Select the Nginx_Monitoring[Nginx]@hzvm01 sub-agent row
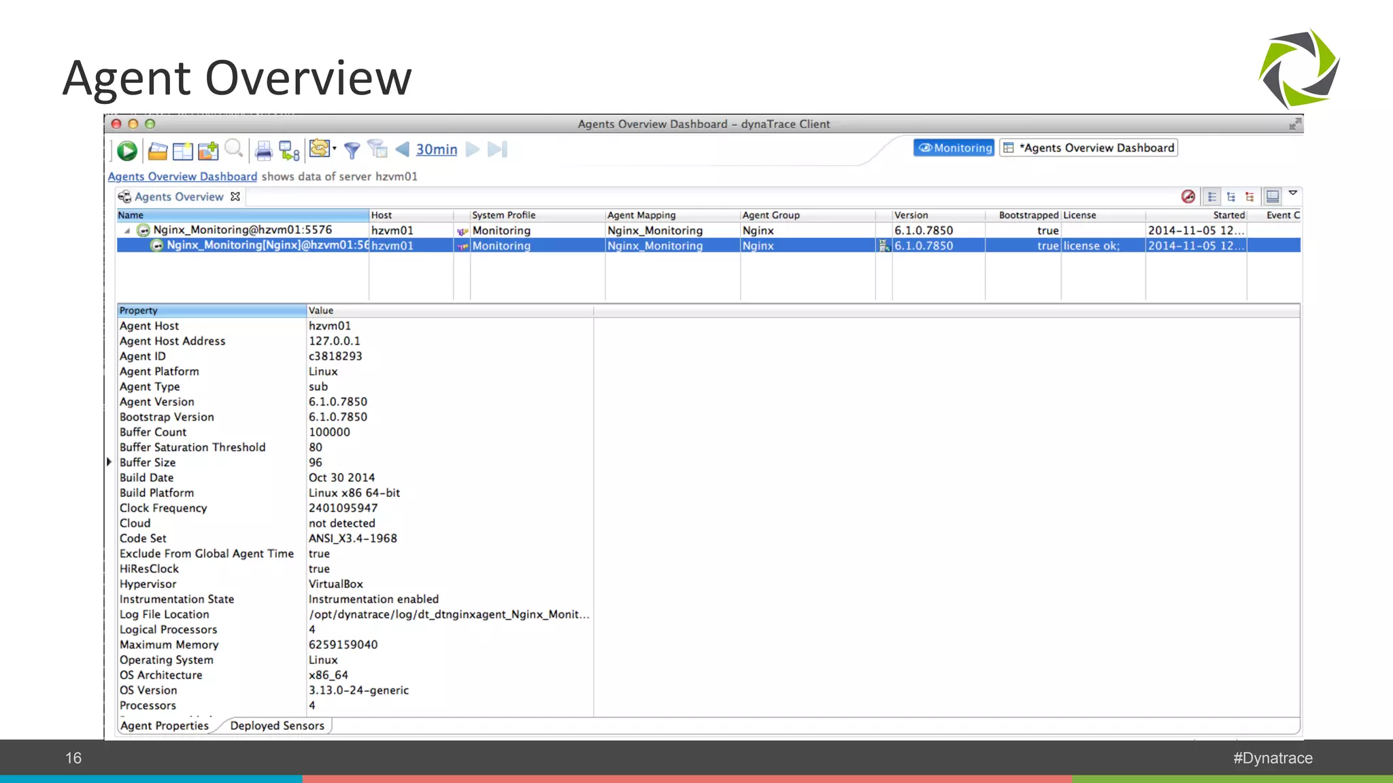The image size is (1393, 783). pyautogui.click(x=708, y=245)
